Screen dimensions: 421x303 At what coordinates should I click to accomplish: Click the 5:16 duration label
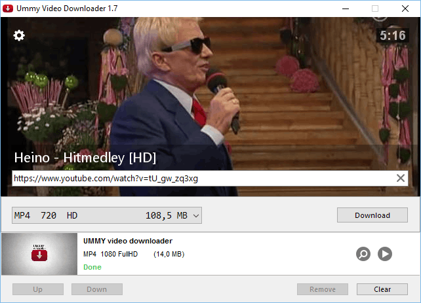pyautogui.click(x=393, y=35)
